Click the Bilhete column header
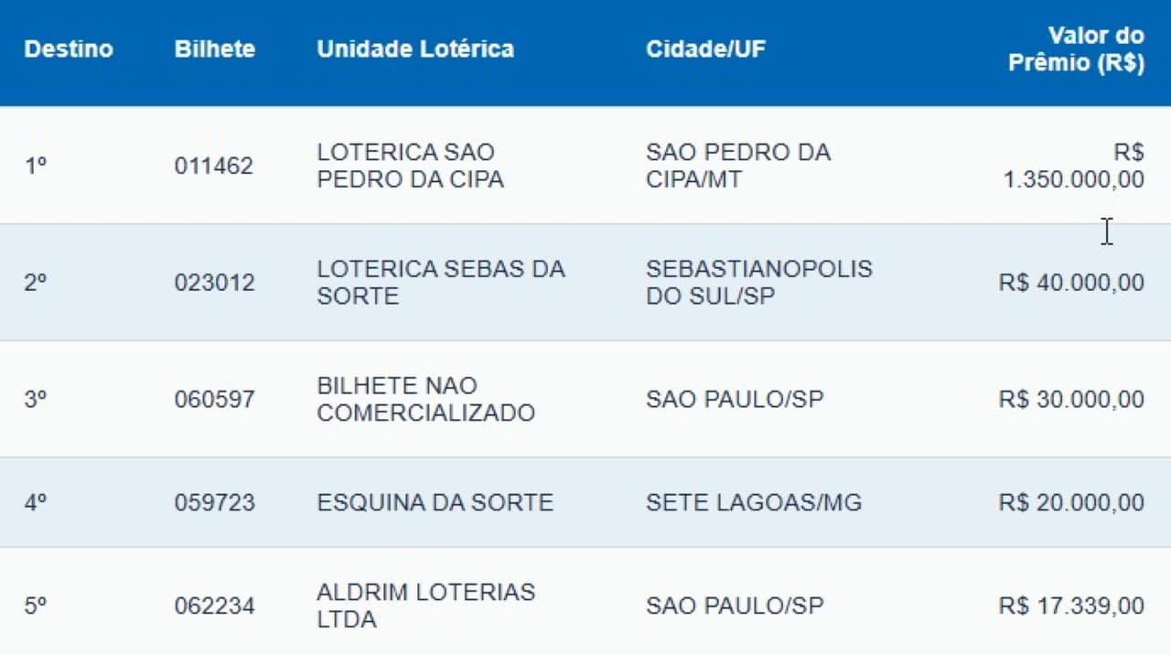This screenshot has width=1171, height=655. (x=214, y=49)
